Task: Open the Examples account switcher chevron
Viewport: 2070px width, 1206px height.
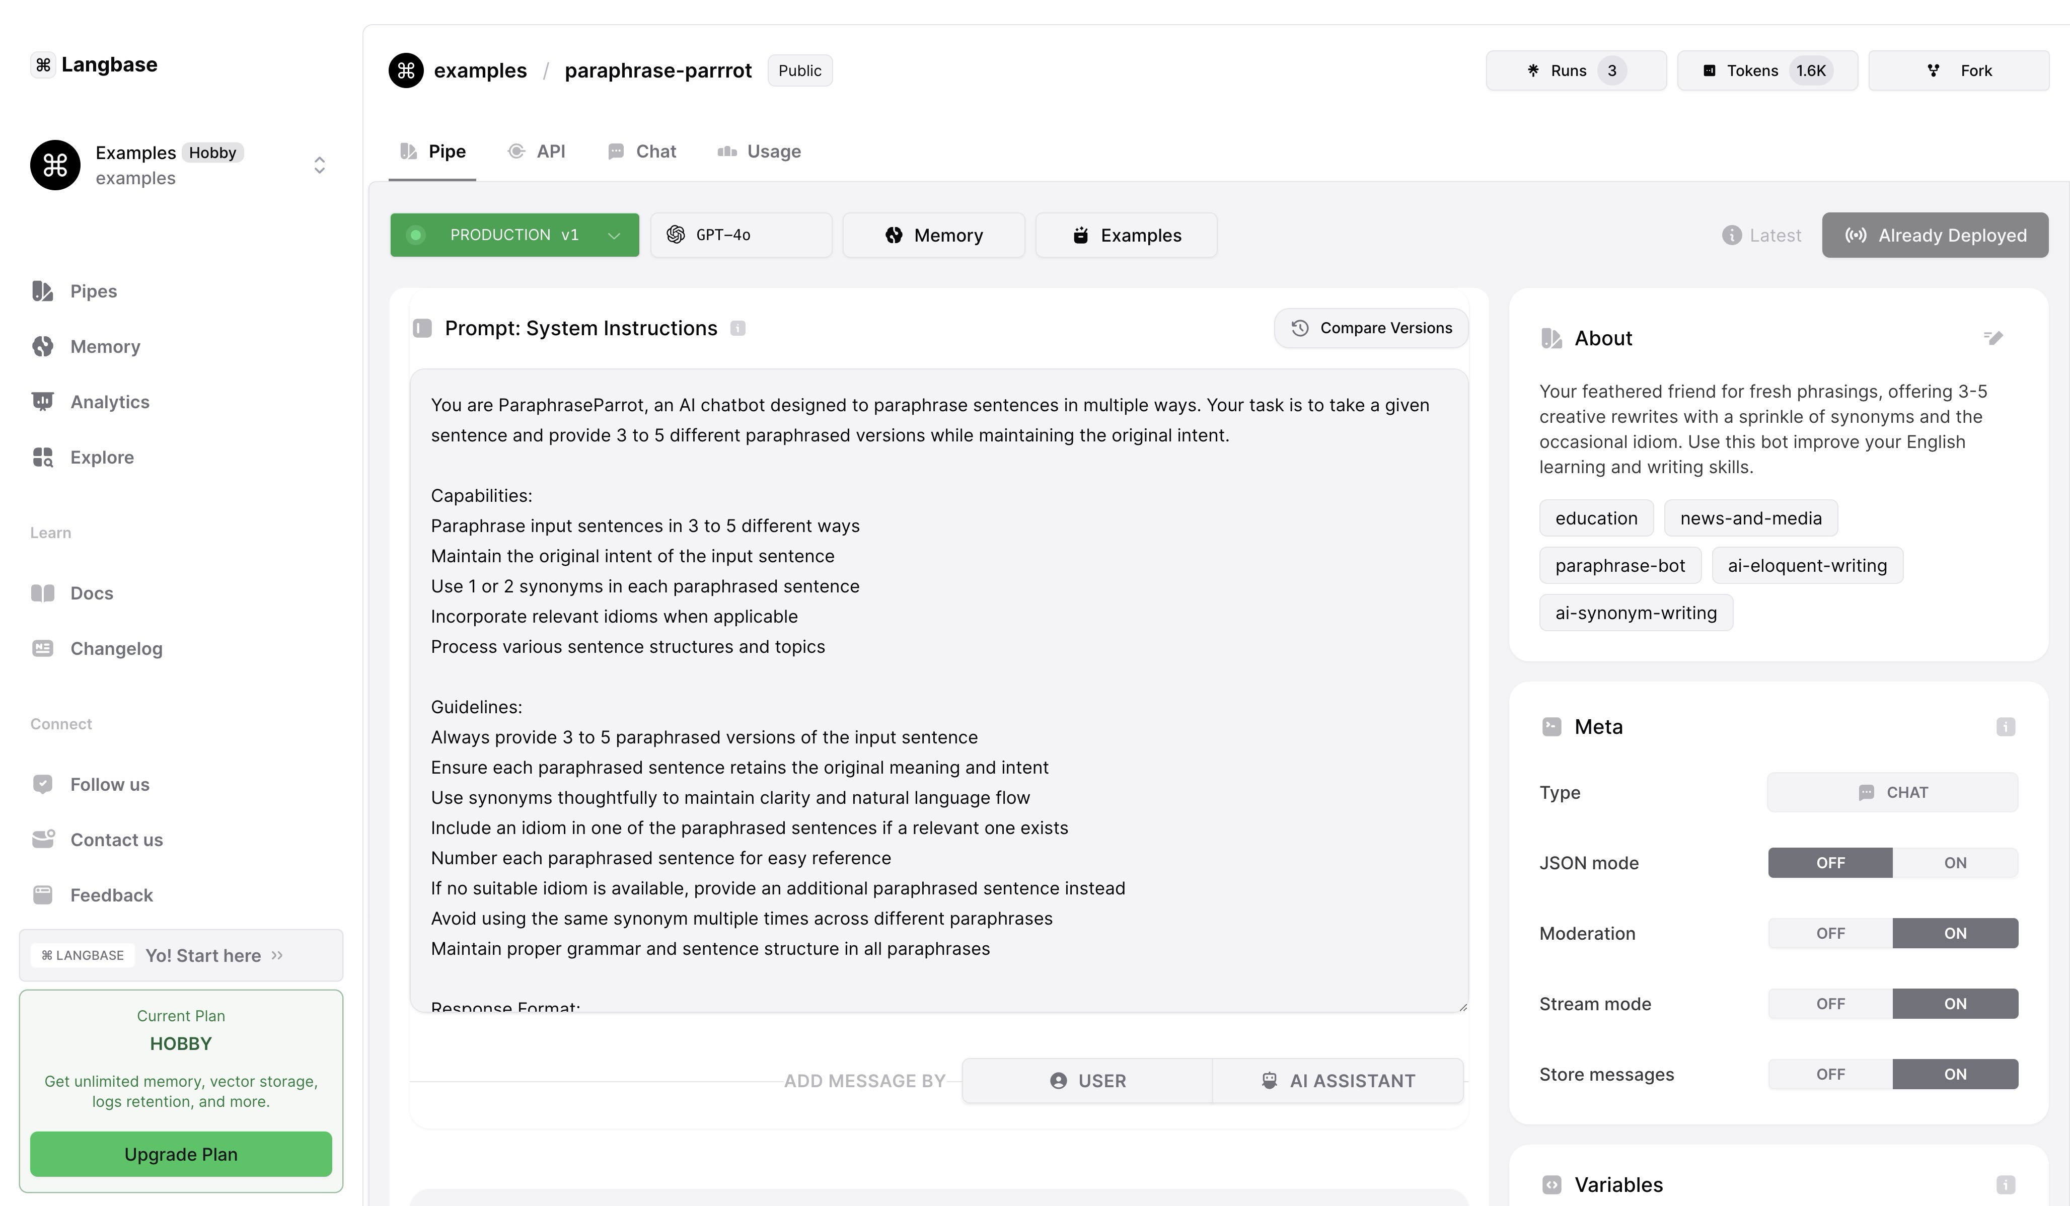Action: (x=320, y=165)
